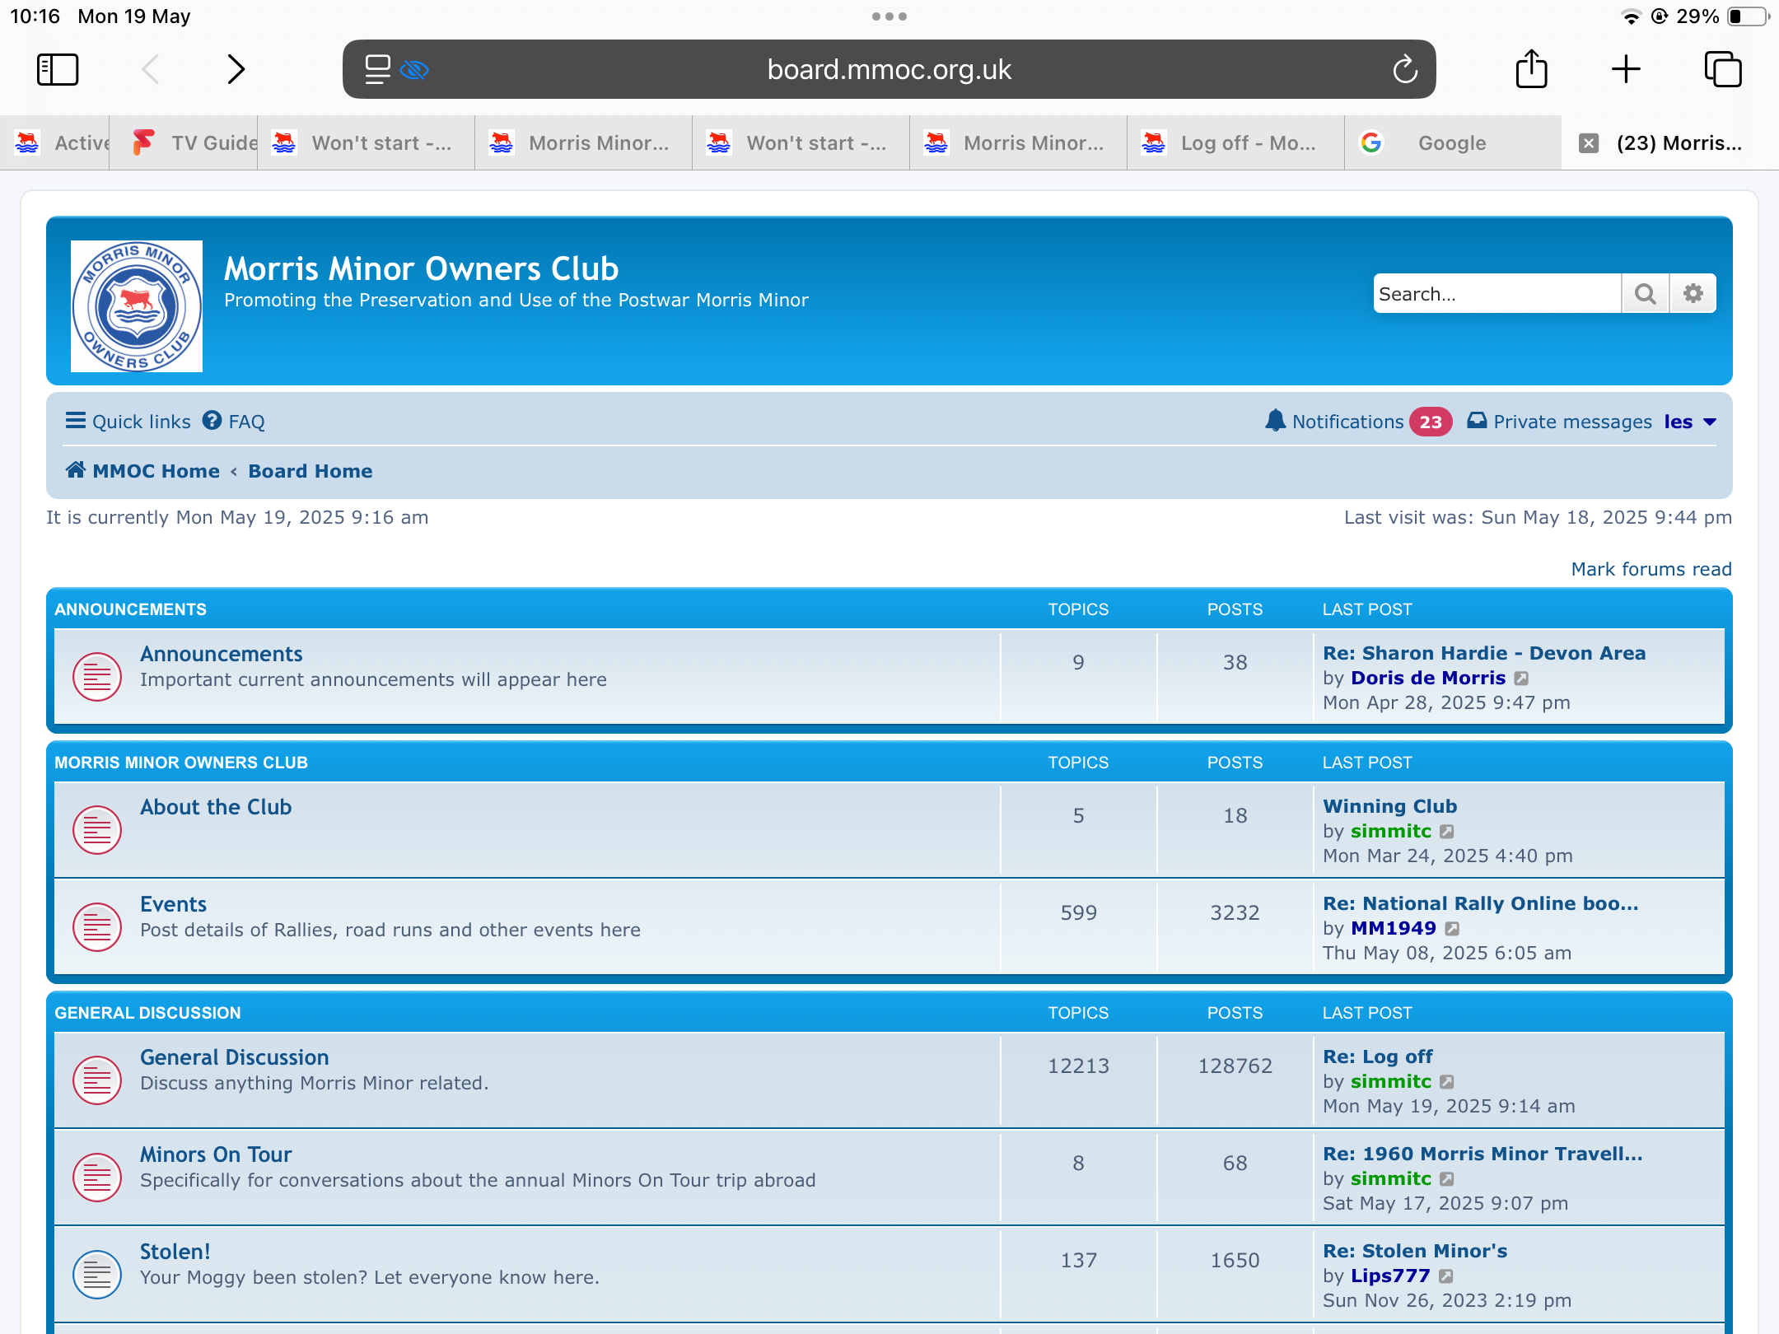The image size is (1779, 1334).
Task: Tap the battery status indicator
Action: 1748,16
